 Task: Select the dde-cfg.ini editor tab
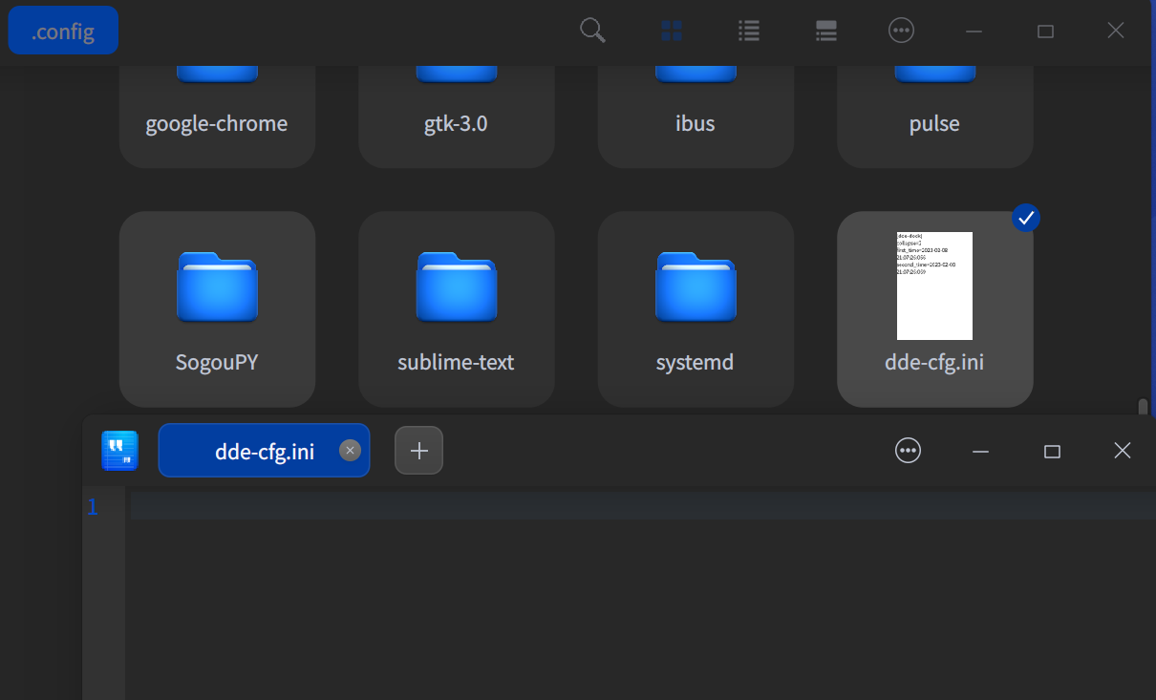pos(253,451)
